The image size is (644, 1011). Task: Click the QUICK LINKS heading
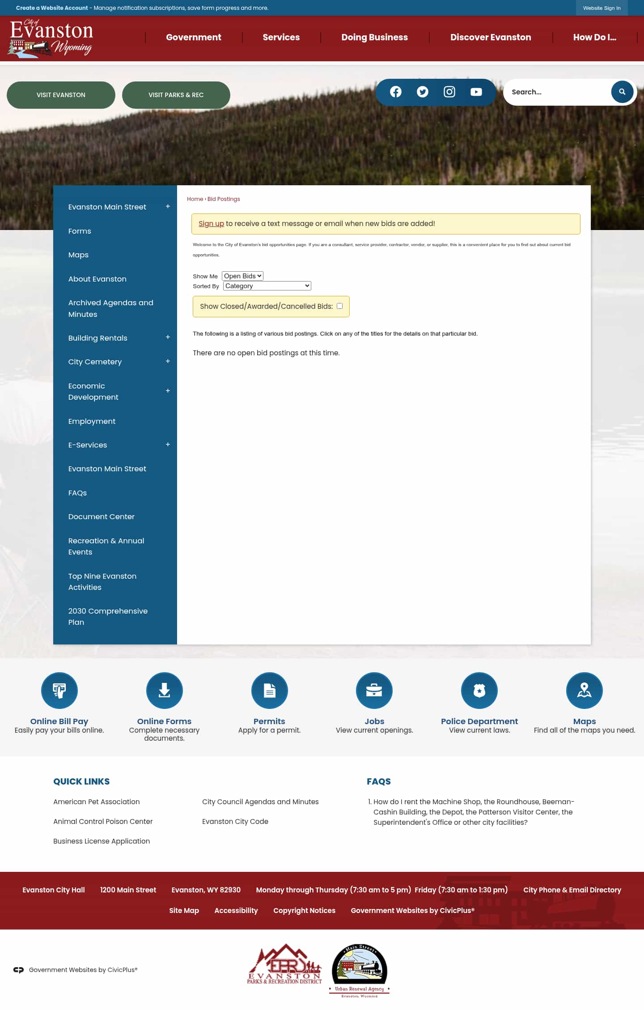[81, 781]
